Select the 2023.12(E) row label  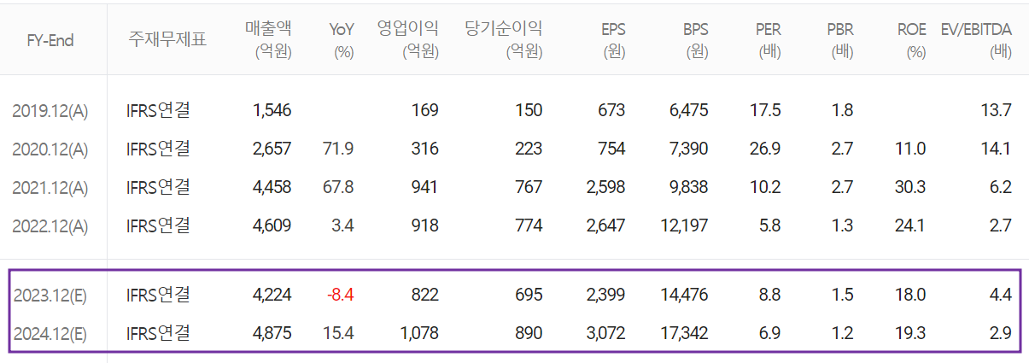[x=50, y=296]
